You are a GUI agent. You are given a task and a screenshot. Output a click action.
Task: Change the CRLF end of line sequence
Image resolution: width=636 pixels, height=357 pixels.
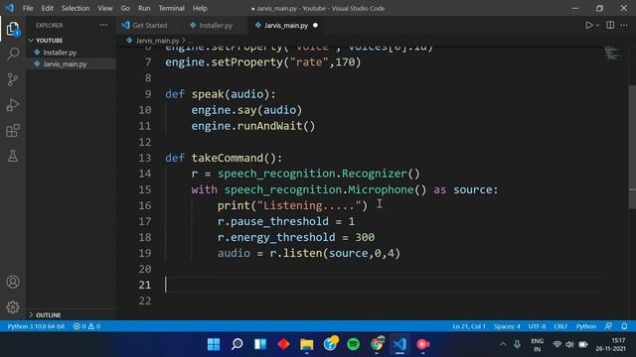click(x=560, y=326)
